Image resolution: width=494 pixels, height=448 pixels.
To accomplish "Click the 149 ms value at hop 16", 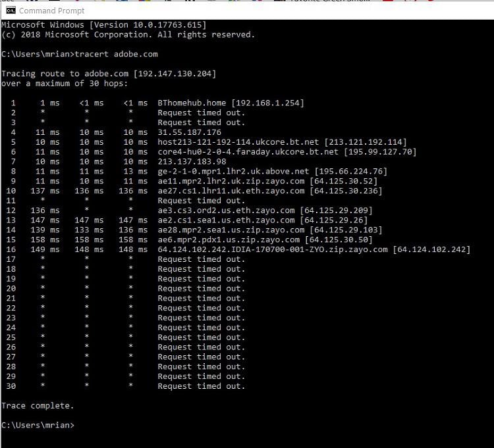I will click(45, 249).
